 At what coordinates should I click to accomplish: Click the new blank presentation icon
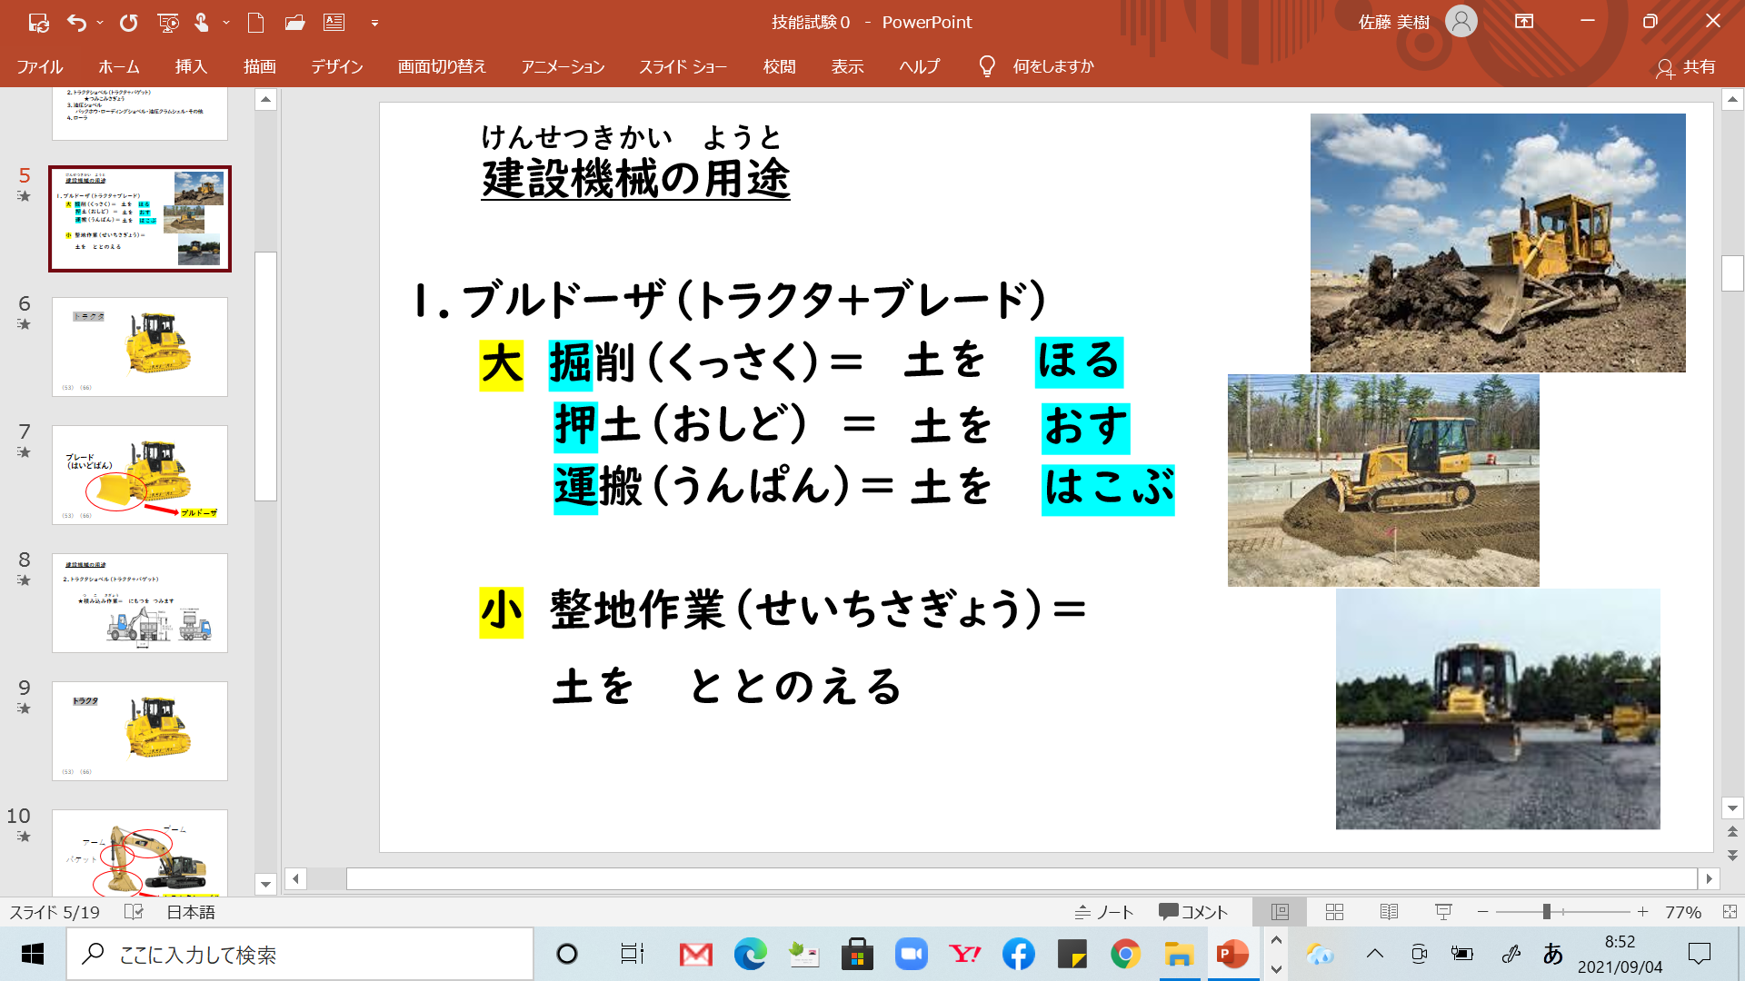(256, 23)
